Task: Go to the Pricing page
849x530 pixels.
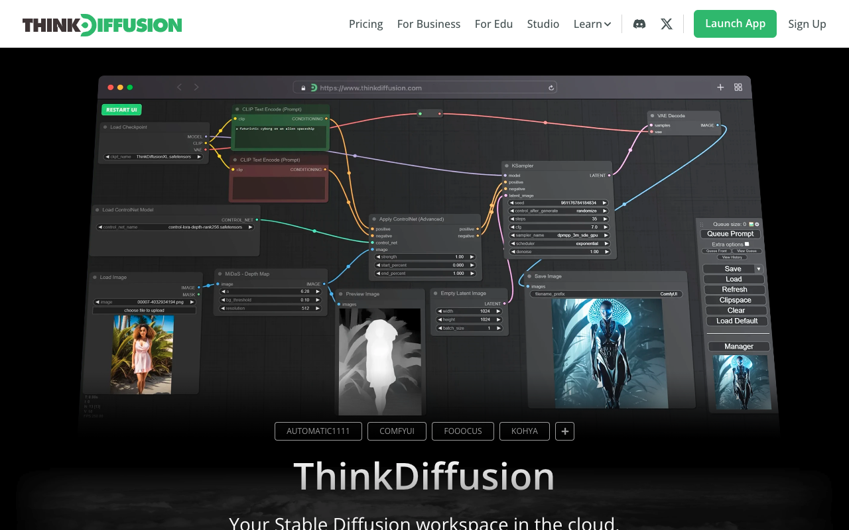Action: pos(366,24)
